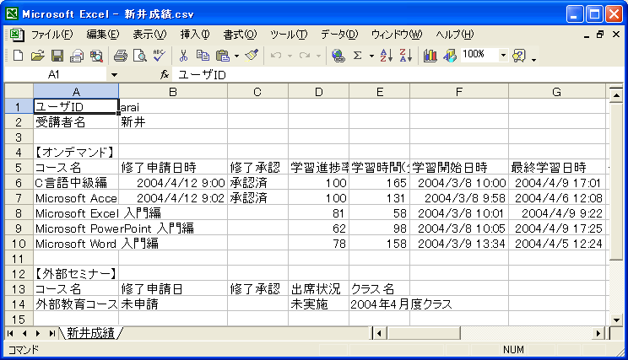Click the AutoSum sigma icon
Viewport: 628px width, 360px height.
pyautogui.click(x=358, y=56)
